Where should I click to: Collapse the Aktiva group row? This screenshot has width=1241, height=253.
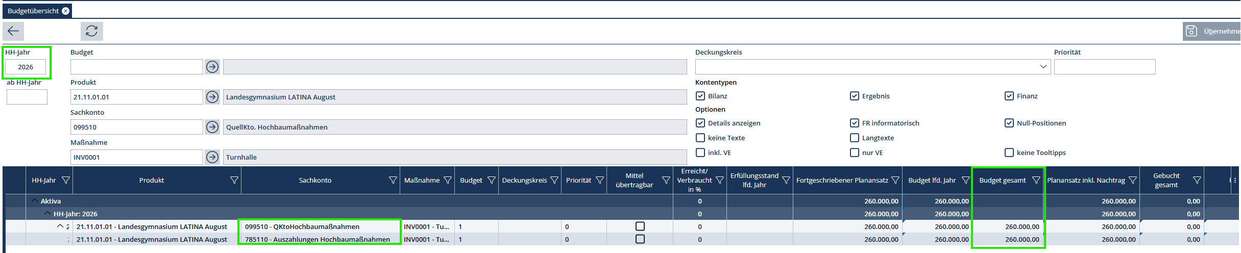click(35, 201)
